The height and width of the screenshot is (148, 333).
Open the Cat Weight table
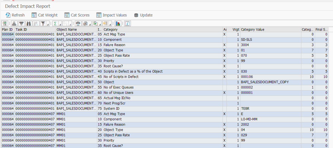click(x=45, y=15)
